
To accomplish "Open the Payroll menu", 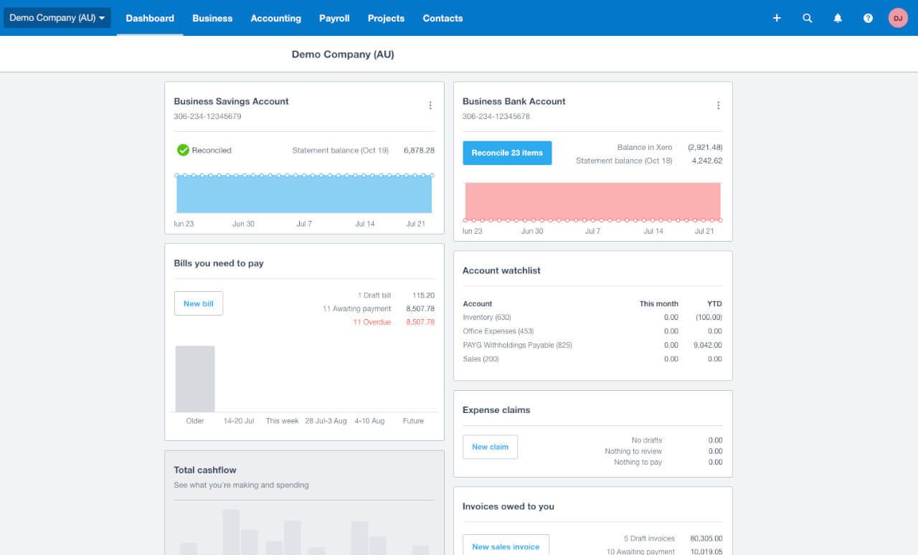I will (334, 18).
